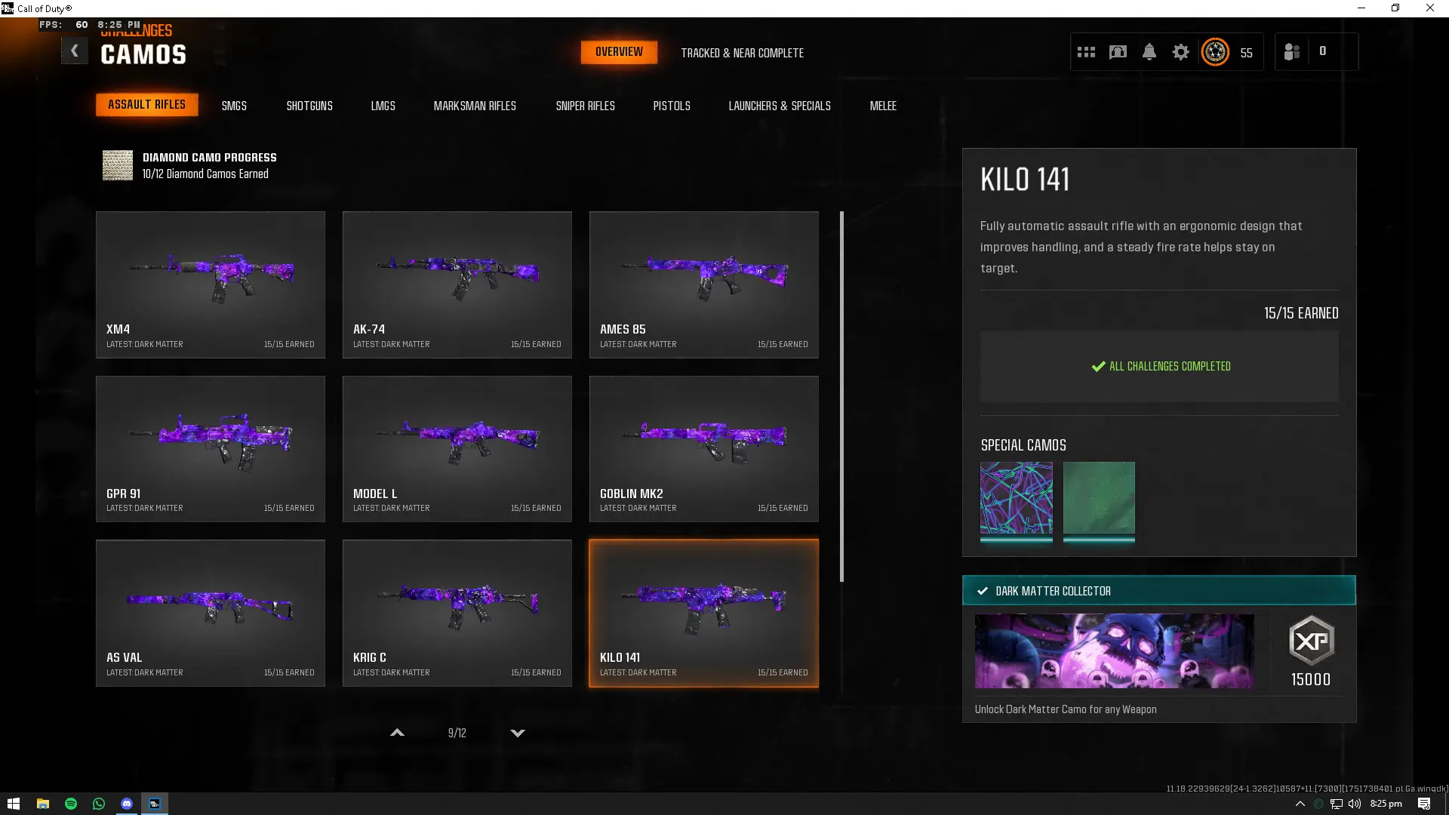Select the purple neon special camo swatch
The image size is (1449, 815).
coord(1016,498)
